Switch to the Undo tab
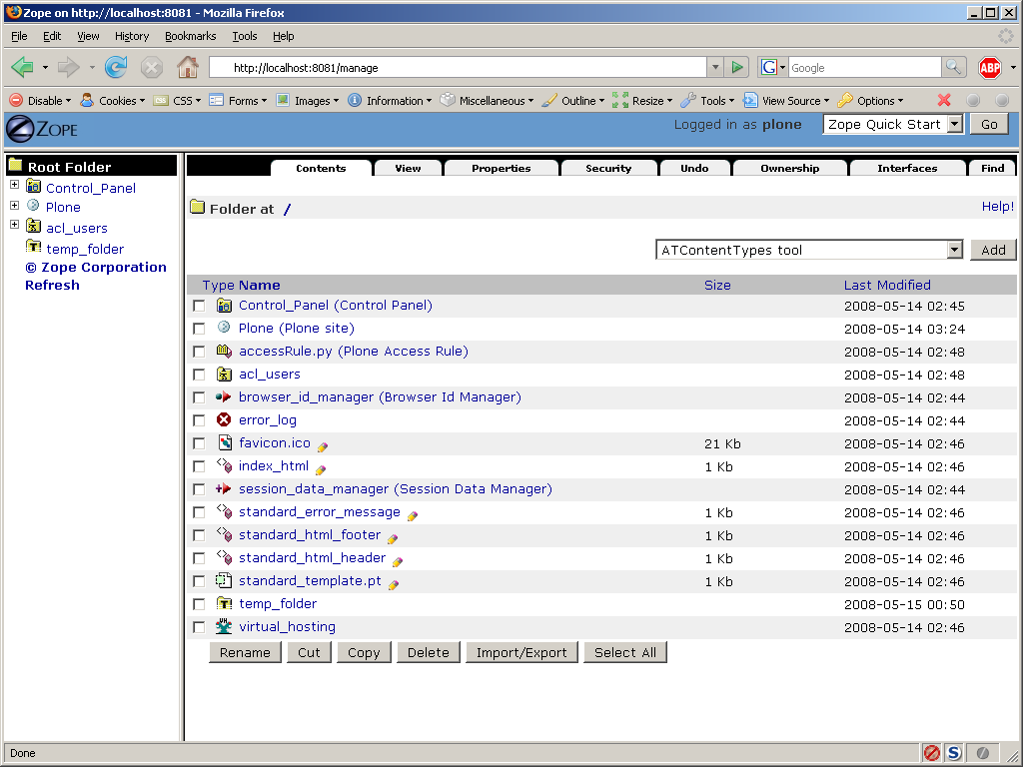The image size is (1023, 767). [694, 168]
